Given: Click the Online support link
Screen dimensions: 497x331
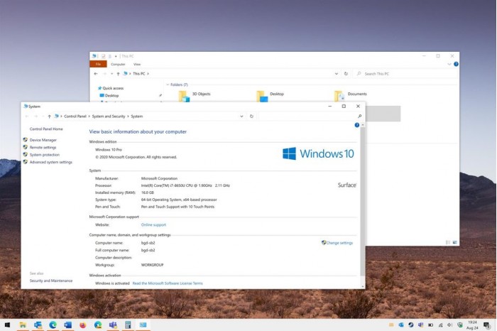Looking at the screenshot, I should coord(153,224).
